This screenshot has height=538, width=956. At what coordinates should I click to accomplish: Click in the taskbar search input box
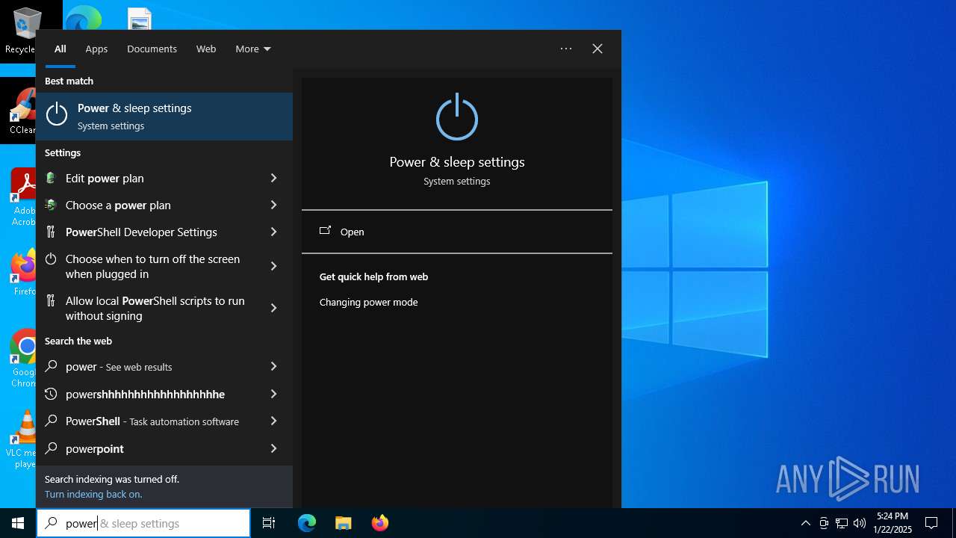[143, 523]
